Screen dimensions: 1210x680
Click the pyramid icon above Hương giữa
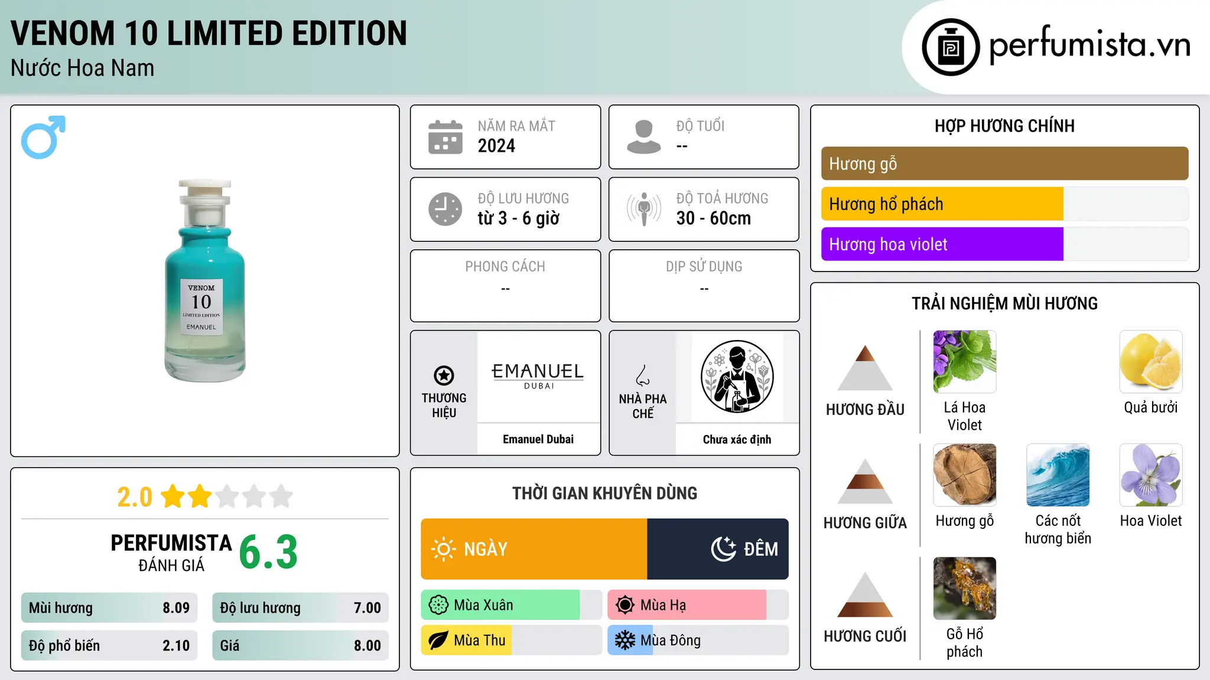865,481
